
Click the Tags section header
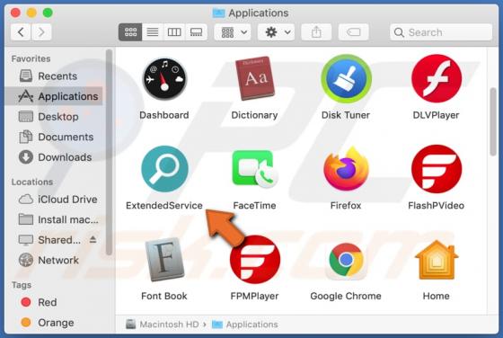[x=22, y=285]
